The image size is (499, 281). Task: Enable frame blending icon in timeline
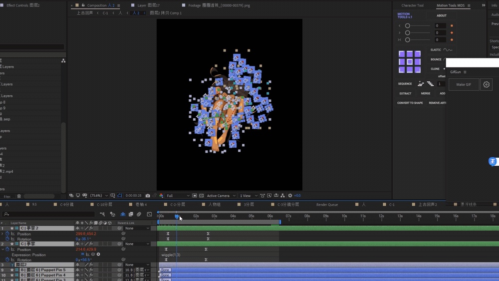[x=131, y=214]
